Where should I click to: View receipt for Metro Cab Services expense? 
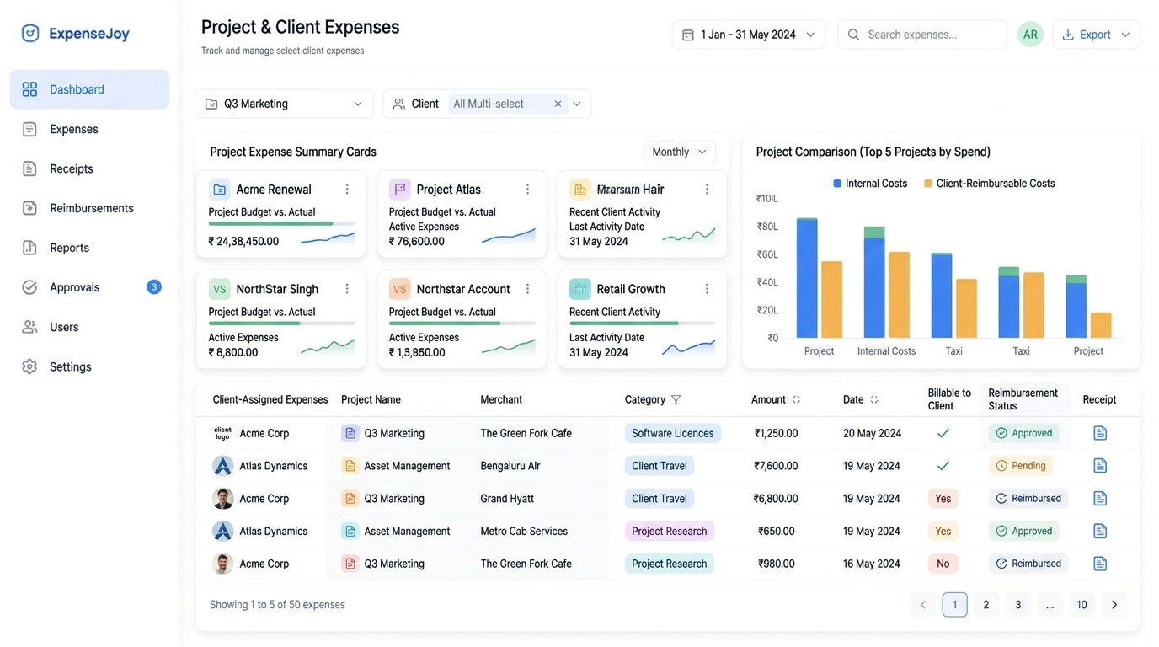point(1100,532)
